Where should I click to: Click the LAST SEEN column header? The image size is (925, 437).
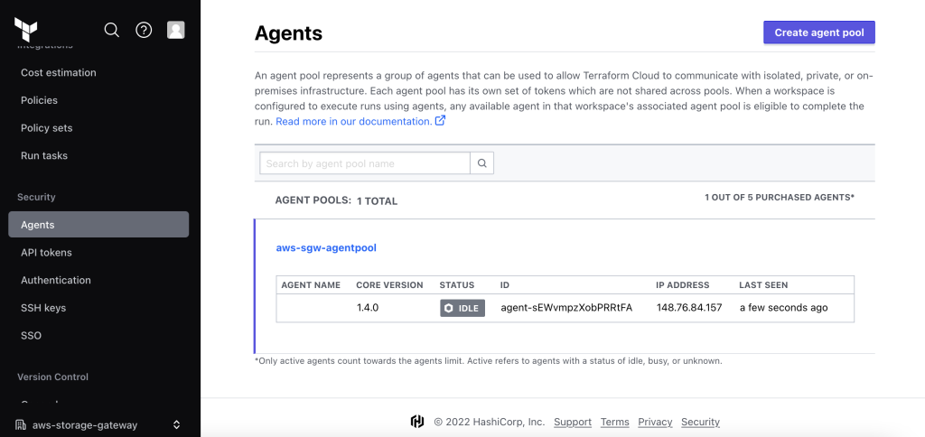[763, 284]
